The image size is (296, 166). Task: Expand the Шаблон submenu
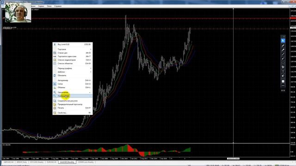(73, 72)
